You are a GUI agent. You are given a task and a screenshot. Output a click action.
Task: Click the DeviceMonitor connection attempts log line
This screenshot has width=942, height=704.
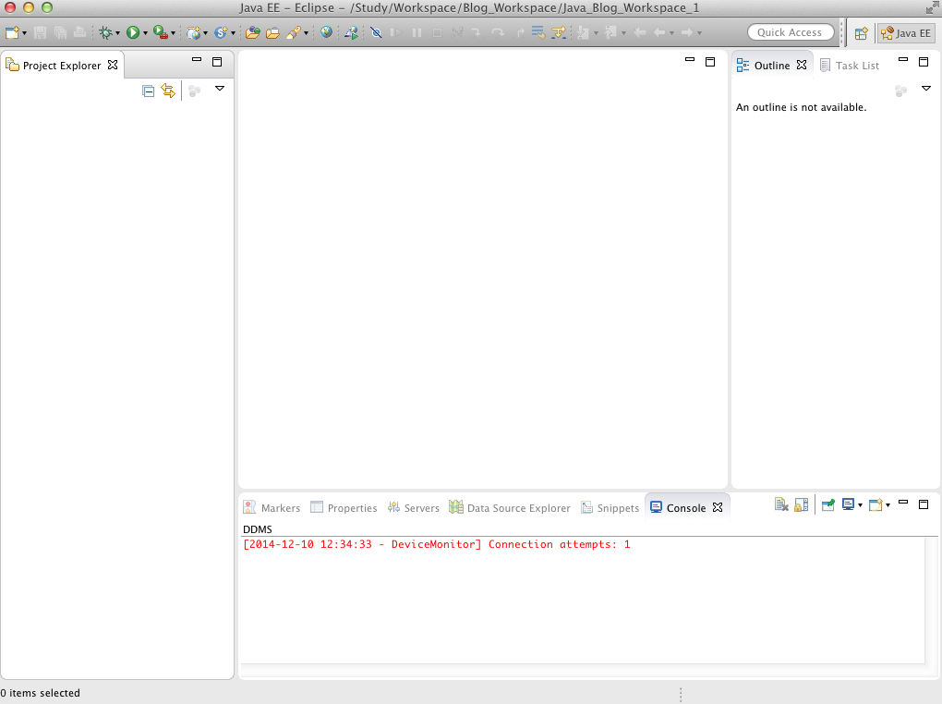click(x=437, y=545)
